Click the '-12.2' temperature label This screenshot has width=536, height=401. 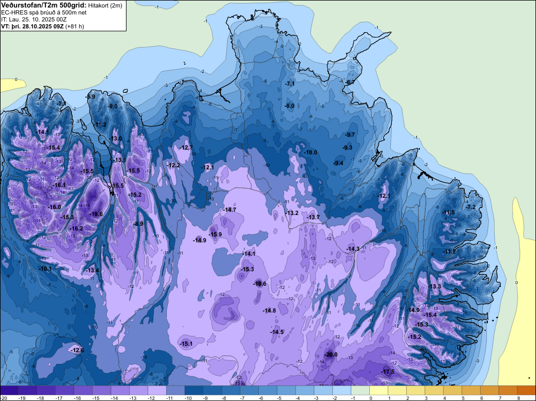point(174,165)
